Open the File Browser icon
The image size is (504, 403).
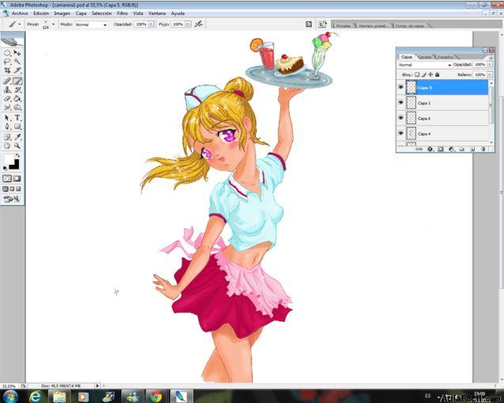322,24
